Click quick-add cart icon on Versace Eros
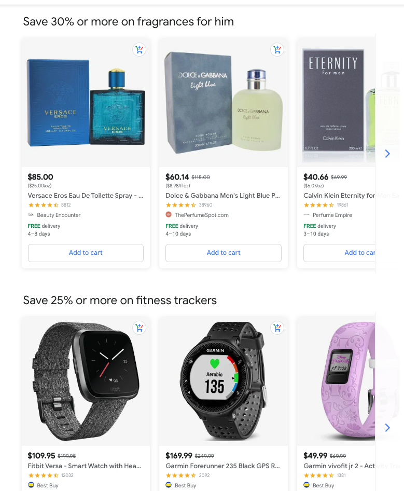The width and height of the screenshot is (404, 491). pyautogui.click(x=140, y=49)
